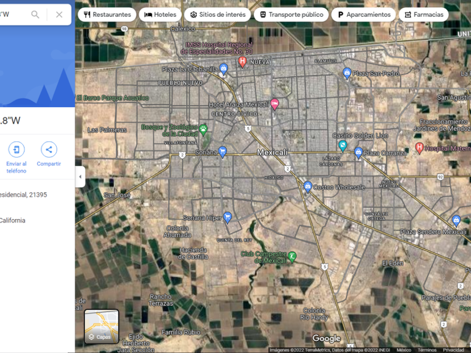
Task: Click El Barco Parque Acuatico label
Action: coord(113,98)
